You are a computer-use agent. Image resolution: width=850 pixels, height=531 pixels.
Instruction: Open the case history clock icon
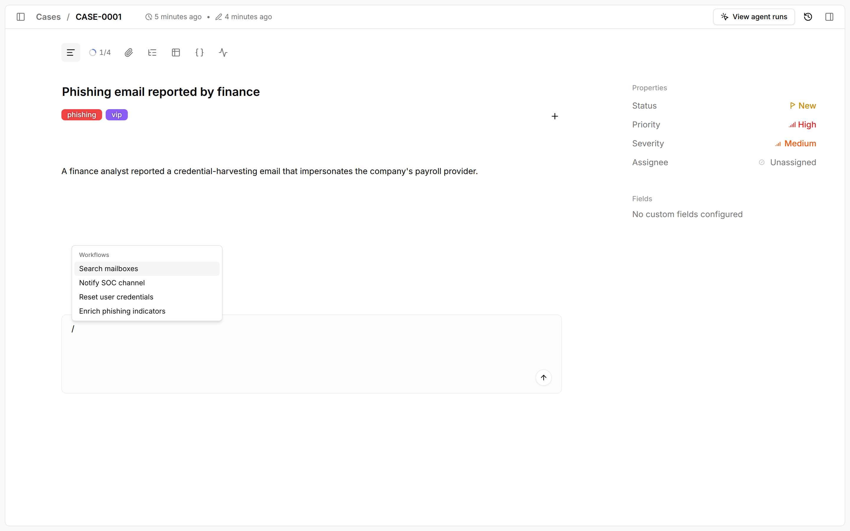[x=808, y=17]
